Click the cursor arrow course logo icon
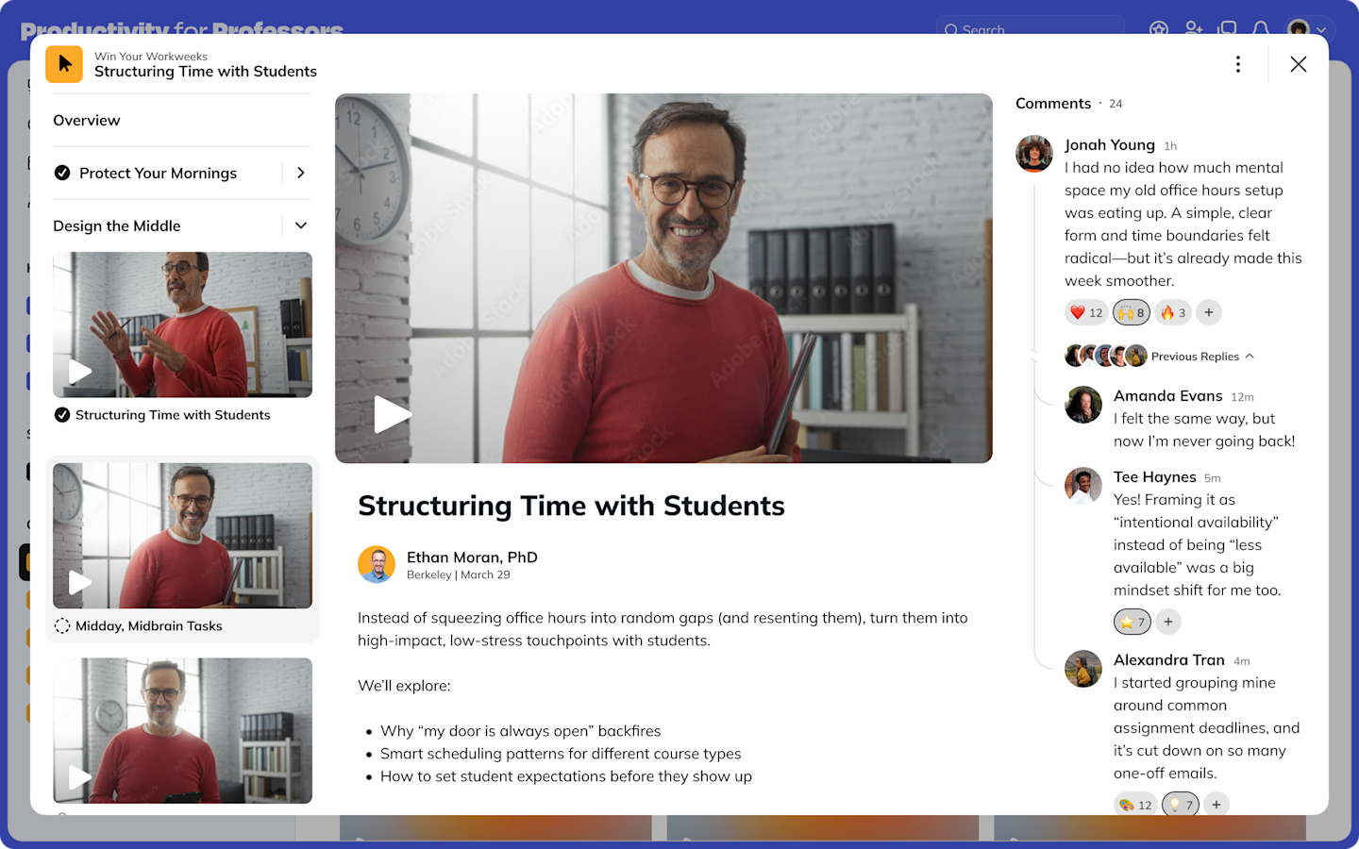The height and width of the screenshot is (849, 1359). 64,64
